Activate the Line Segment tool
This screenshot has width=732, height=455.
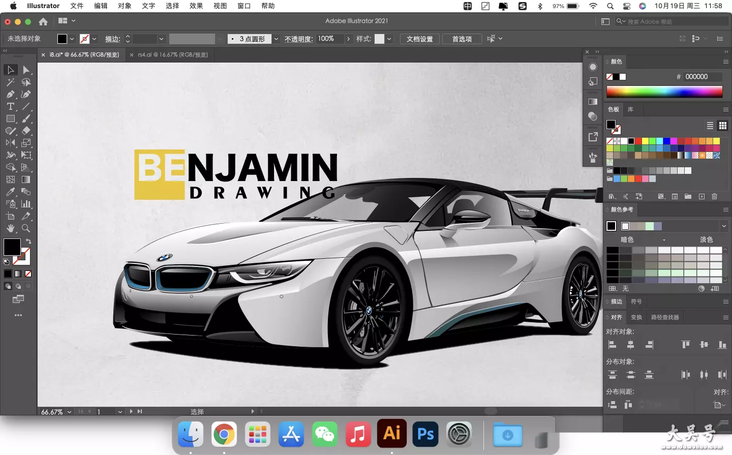[x=26, y=106]
